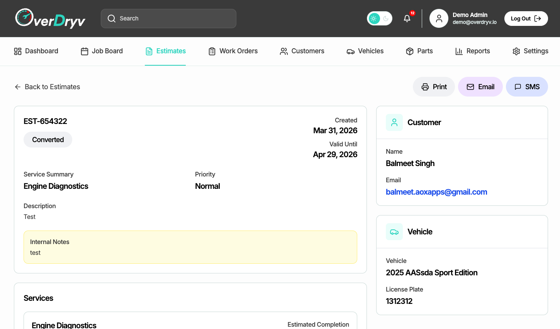Click the Vehicles car icon in navigation
This screenshot has width=560, height=329.
[351, 51]
